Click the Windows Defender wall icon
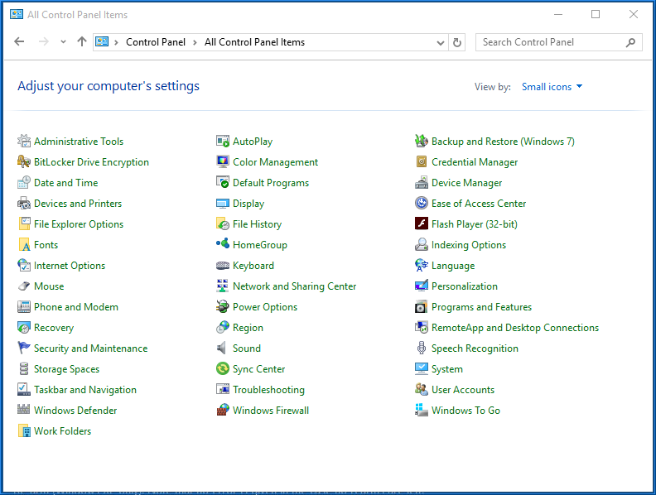This screenshot has height=495, width=656. point(24,411)
